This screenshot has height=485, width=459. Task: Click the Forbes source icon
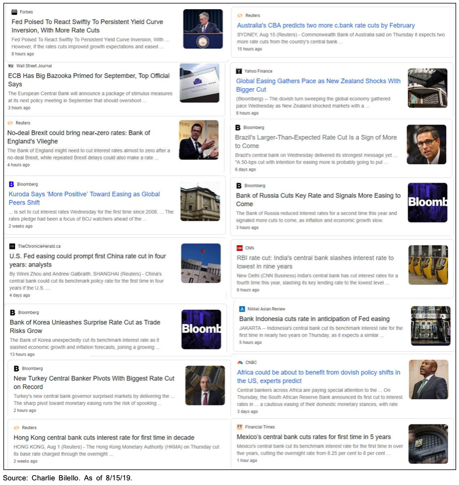(x=14, y=12)
